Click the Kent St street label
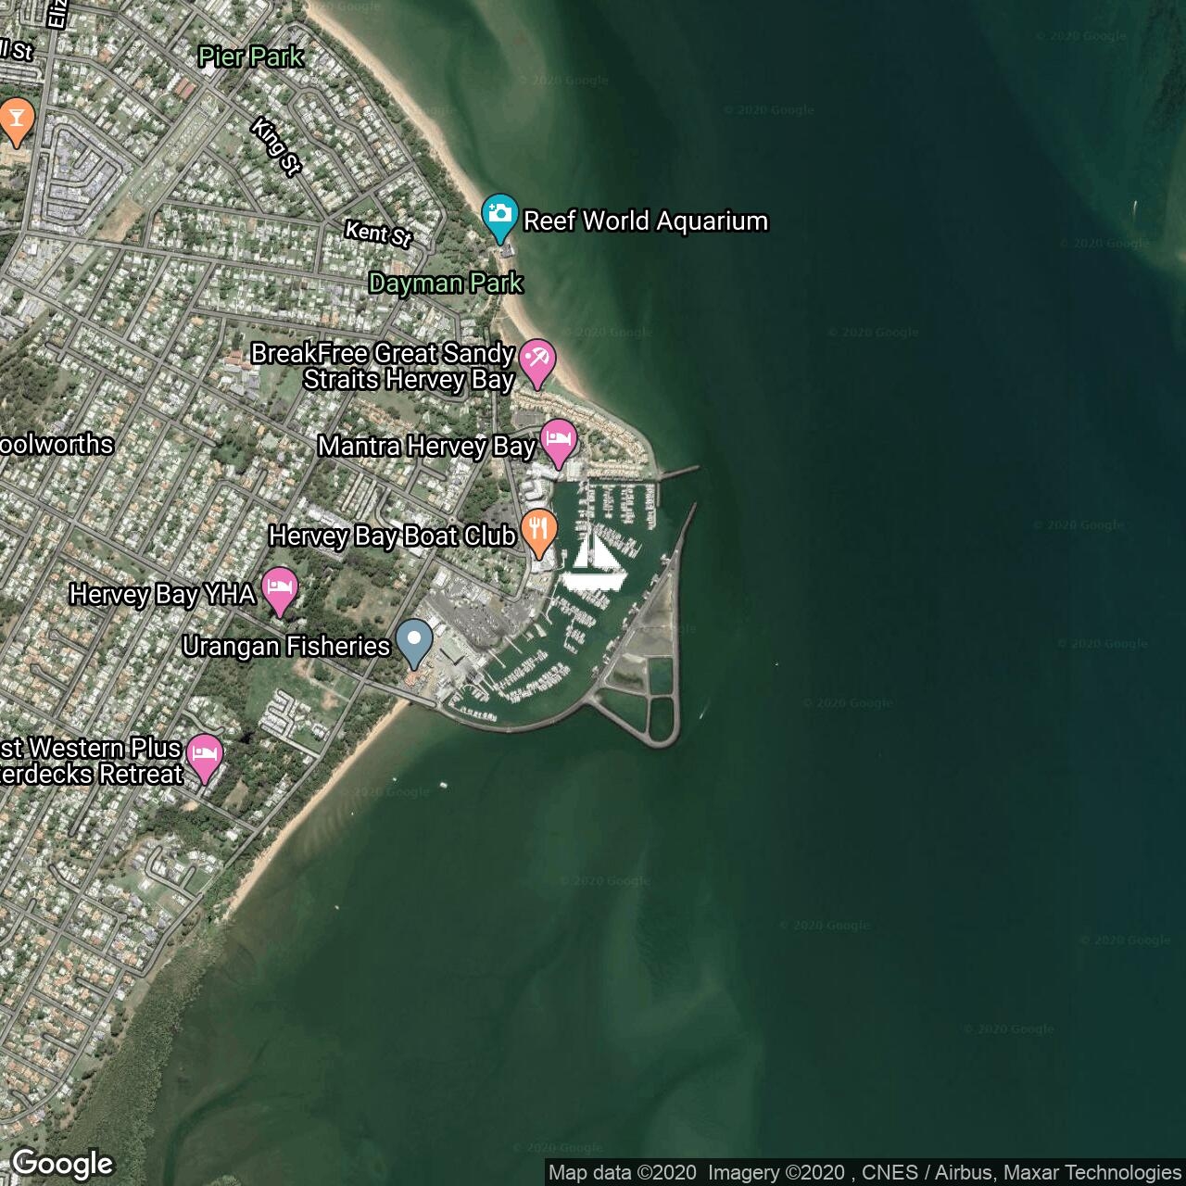 coord(378,233)
